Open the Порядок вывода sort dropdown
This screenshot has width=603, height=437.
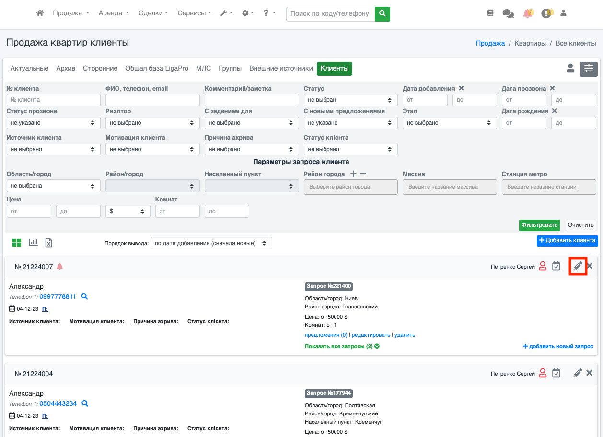[211, 243]
